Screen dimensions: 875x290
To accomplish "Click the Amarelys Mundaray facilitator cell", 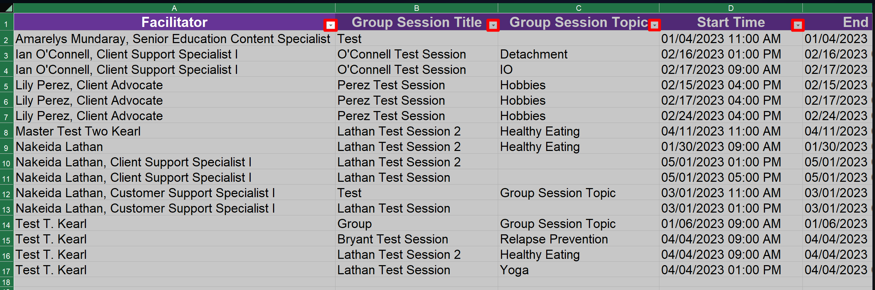I will coord(173,39).
